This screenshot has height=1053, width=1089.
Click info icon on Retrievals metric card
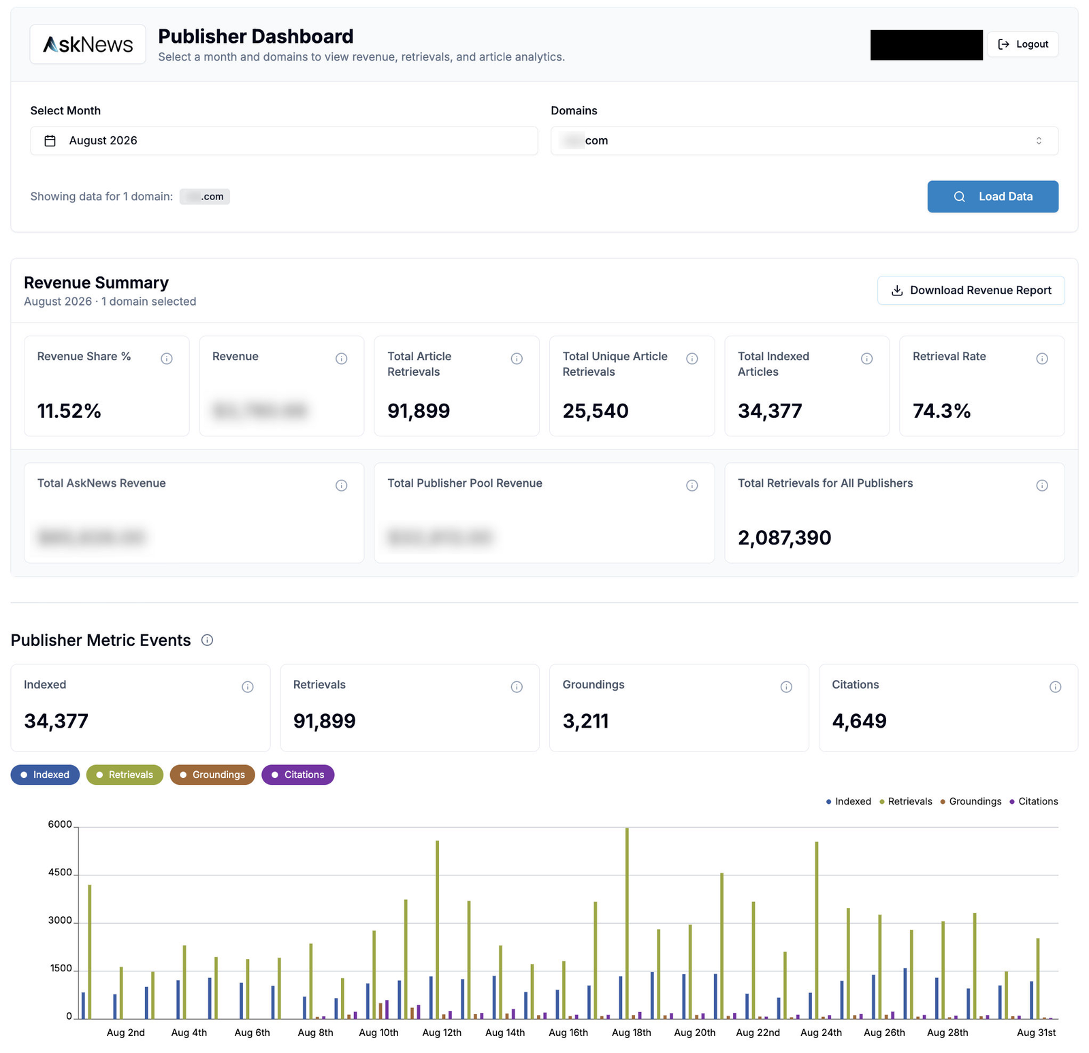[517, 687]
